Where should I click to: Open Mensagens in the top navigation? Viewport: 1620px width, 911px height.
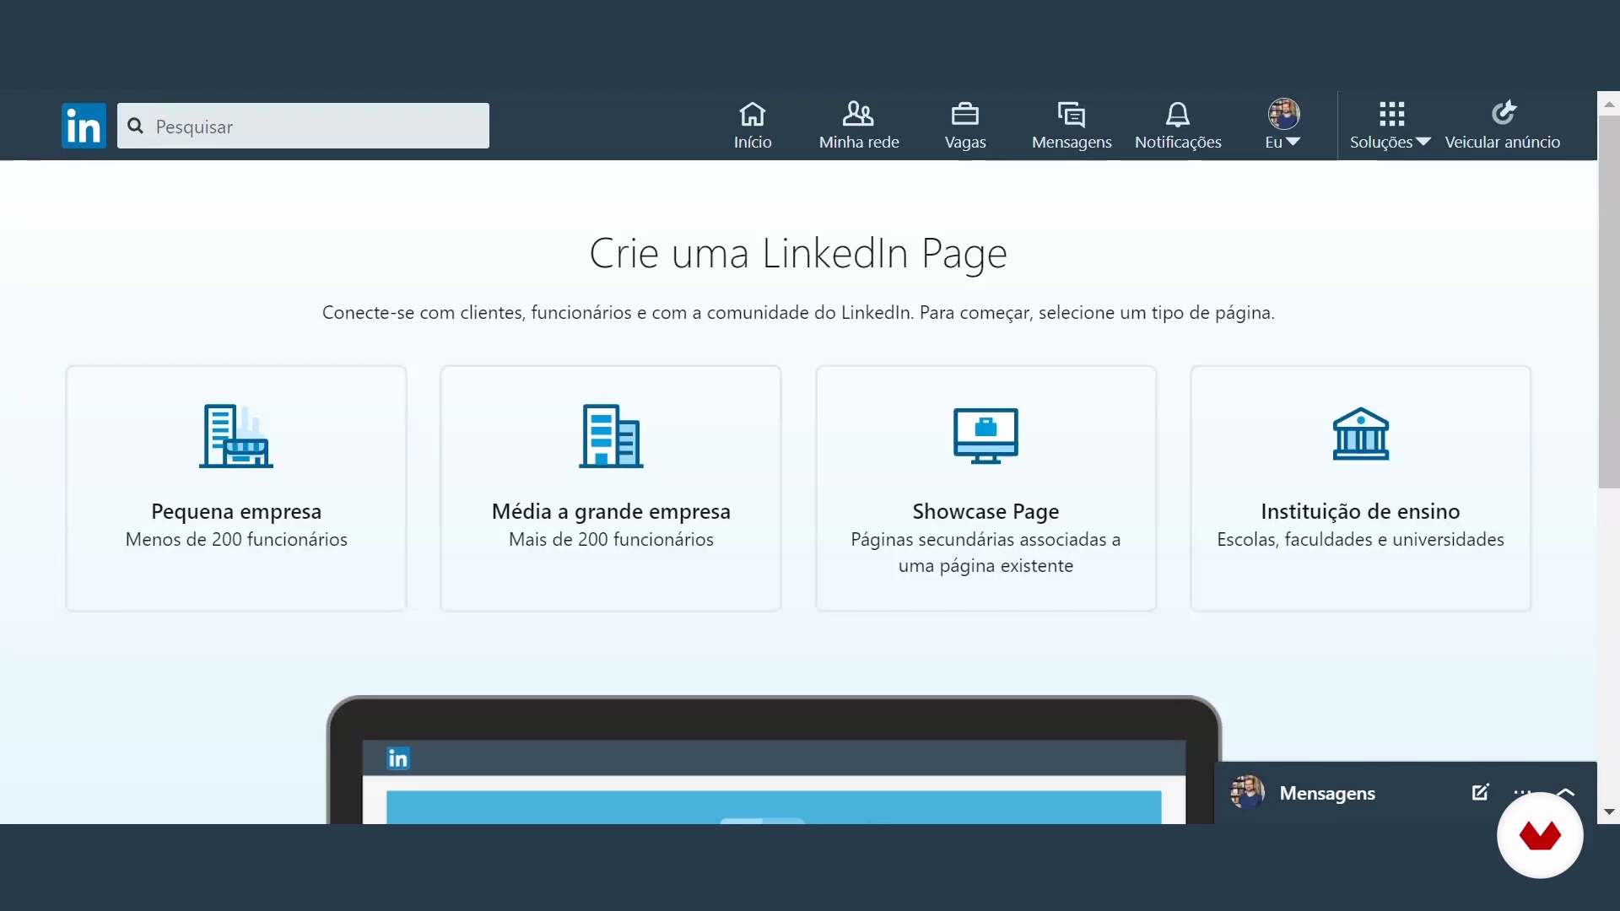click(1072, 126)
